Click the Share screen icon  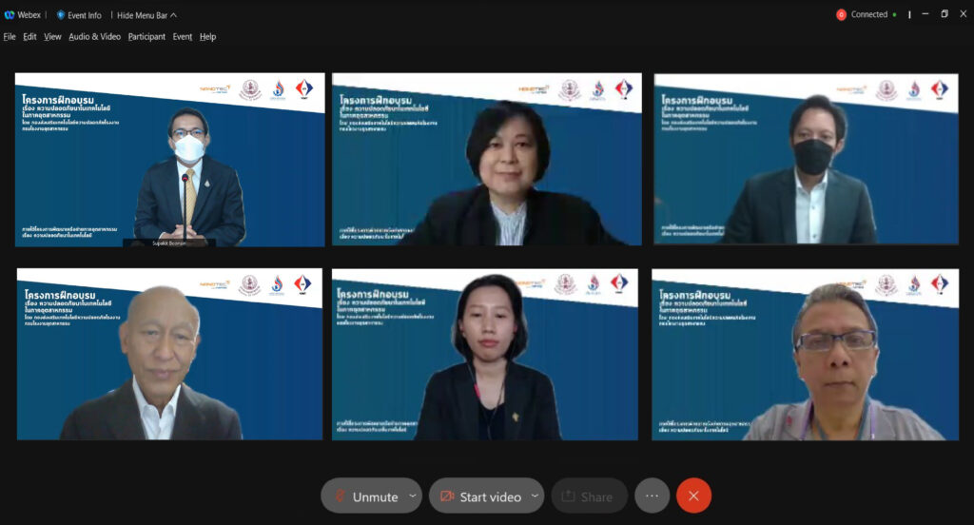(x=568, y=496)
